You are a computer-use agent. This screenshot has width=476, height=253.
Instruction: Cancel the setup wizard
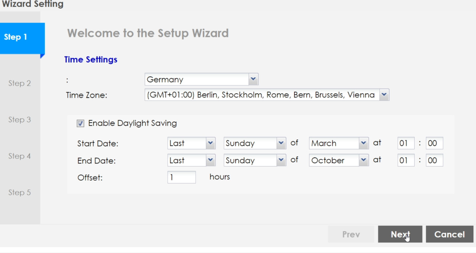point(449,234)
